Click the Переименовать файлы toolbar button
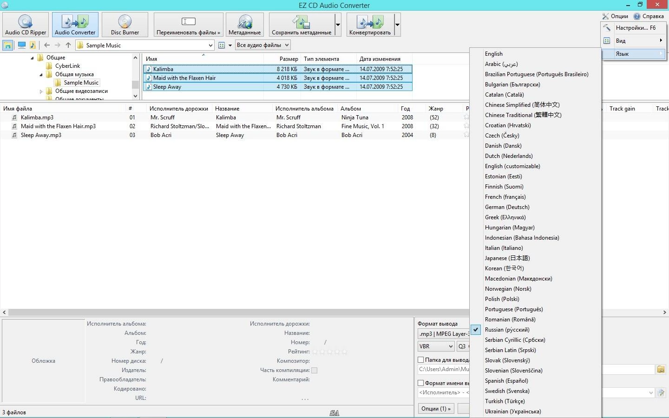 point(188,25)
